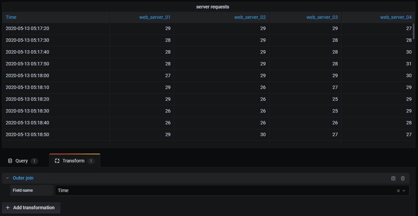Select the row dated 2020-05-13 05:18:00
This screenshot has width=418, height=216.
pyautogui.click(x=135, y=75)
